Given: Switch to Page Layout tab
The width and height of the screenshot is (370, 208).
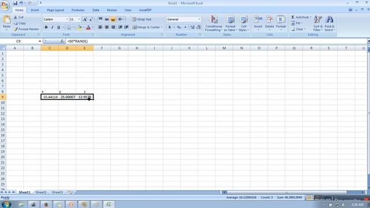Looking at the screenshot, I should click(55, 10).
